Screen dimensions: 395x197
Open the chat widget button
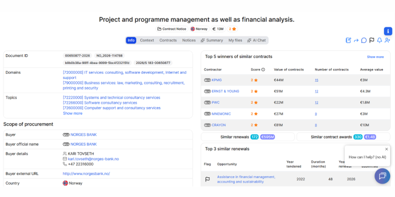tap(382, 176)
